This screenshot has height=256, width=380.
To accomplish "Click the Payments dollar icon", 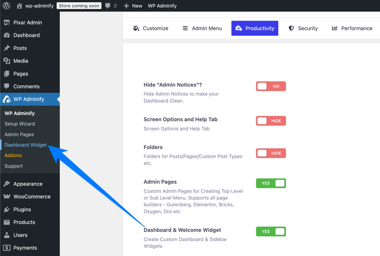I will click(7, 248).
